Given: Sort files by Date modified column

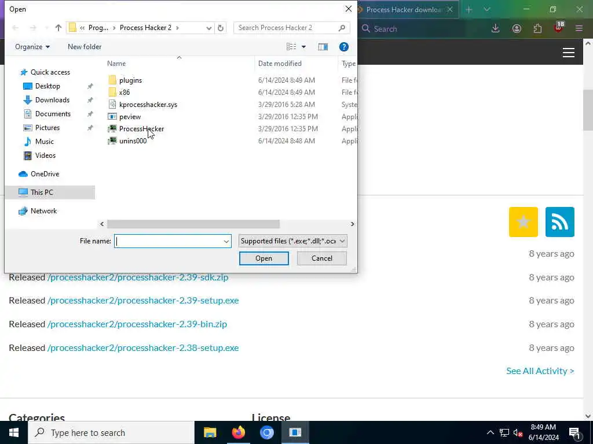Looking at the screenshot, I should [280, 64].
